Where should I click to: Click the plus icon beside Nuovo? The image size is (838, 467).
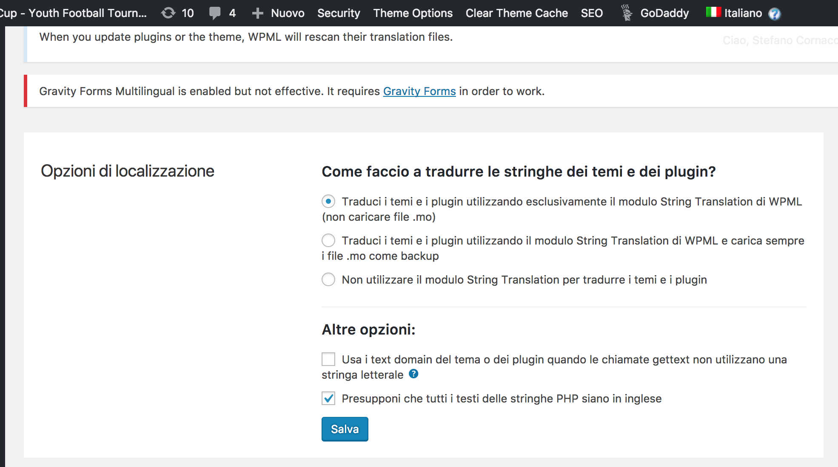[257, 13]
